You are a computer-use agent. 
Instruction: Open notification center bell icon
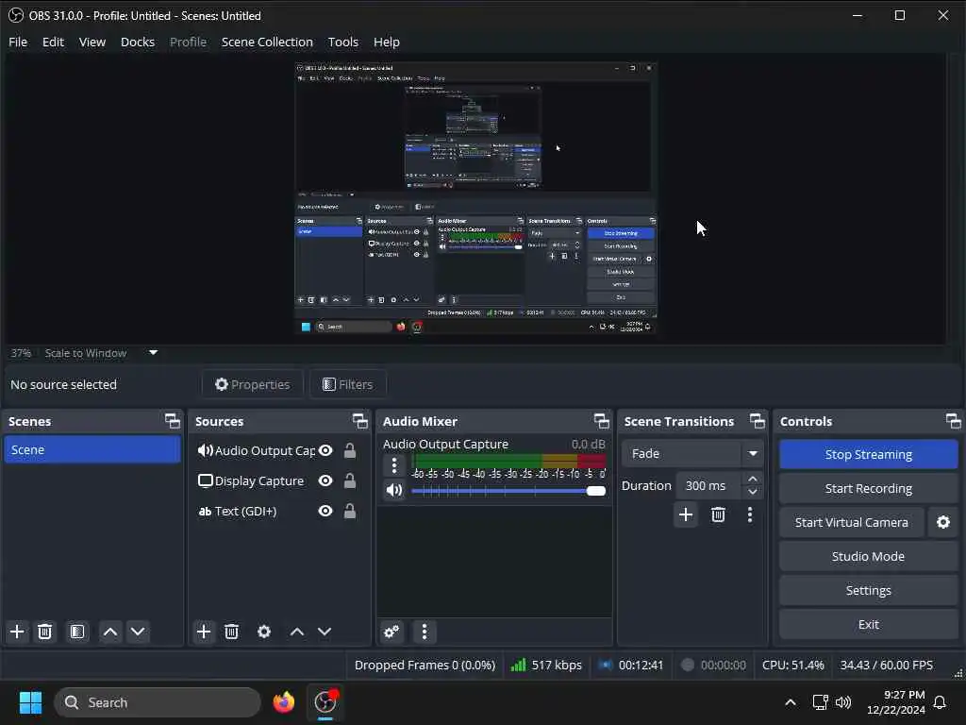[940, 702]
